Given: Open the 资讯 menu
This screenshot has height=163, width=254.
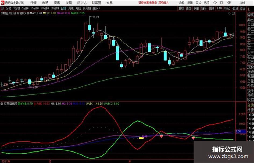Looking at the screenshot, I should 57,3.
